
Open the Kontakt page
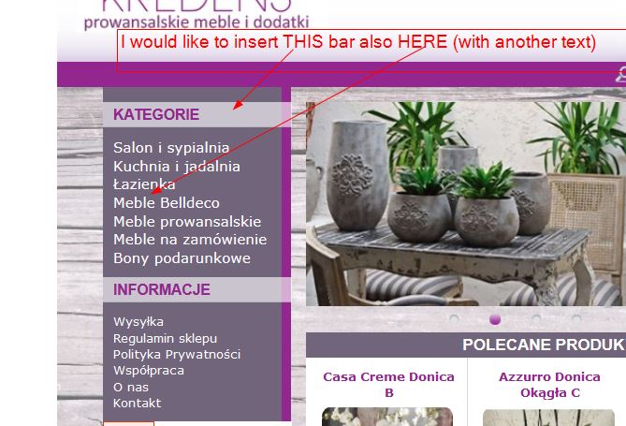[x=137, y=403]
